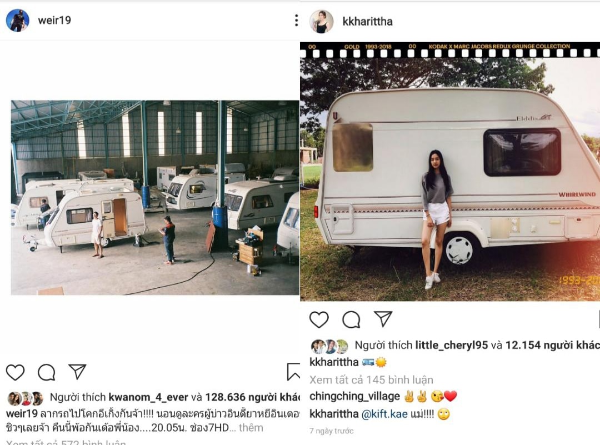Screen dimensions: 600x445
Task: Open the three-dot options menu for weir19
Action: pyautogui.click(x=296, y=21)
